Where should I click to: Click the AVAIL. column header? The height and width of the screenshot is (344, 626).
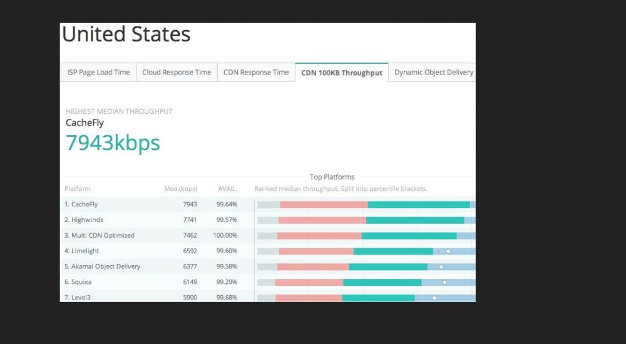coord(227,189)
